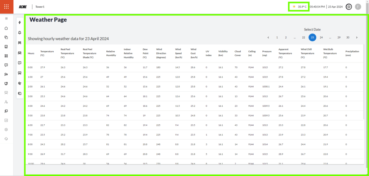This screenshot has width=369, height=176.
Task: Click the headset support icon in sidebar
Action: [6, 139]
